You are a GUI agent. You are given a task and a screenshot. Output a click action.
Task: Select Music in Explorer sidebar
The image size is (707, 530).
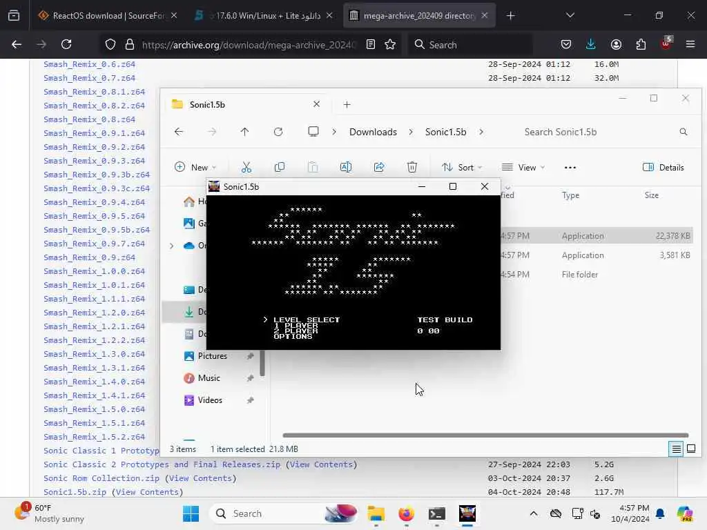[x=209, y=378]
